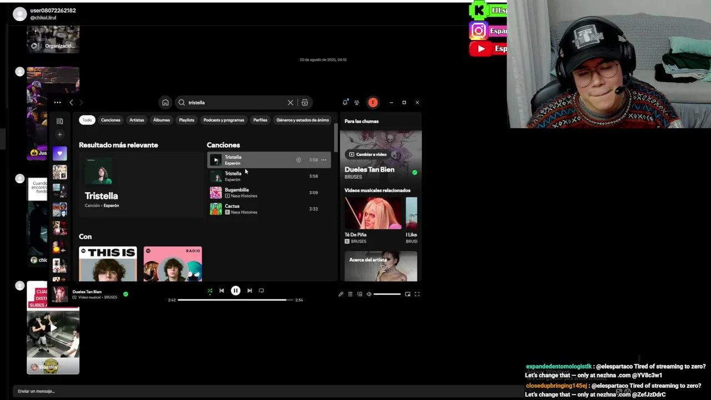The height and width of the screenshot is (400, 711).
Task: Toggle repeat mode
Action: click(261, 291)
